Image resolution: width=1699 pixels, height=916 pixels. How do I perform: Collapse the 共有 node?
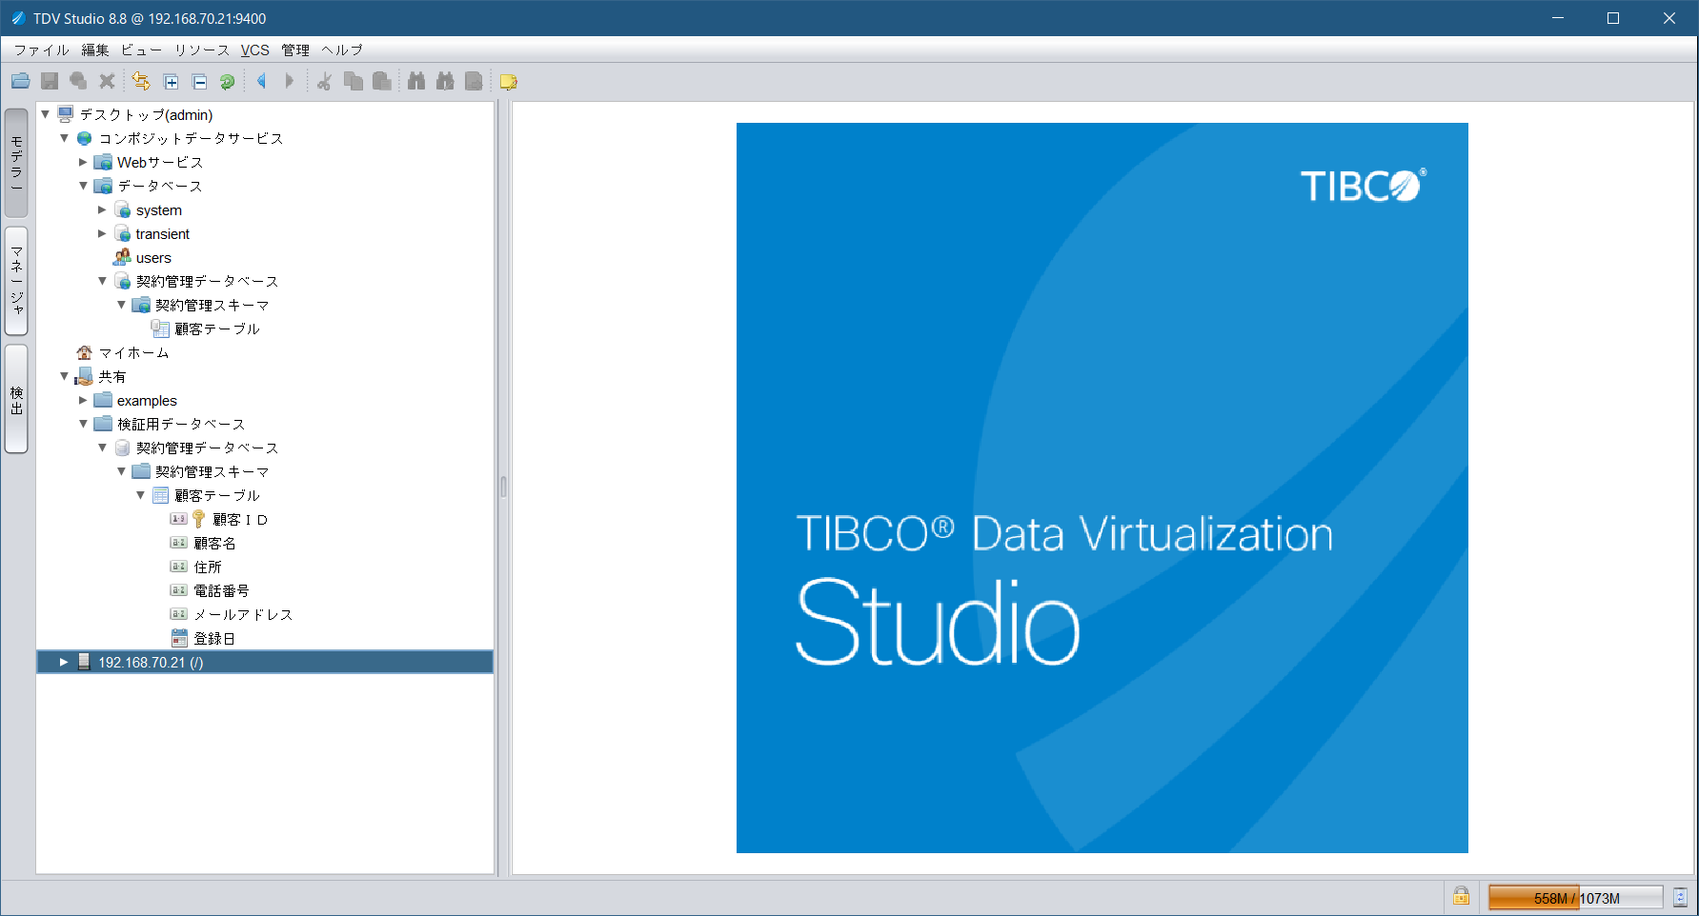(64, 376)
